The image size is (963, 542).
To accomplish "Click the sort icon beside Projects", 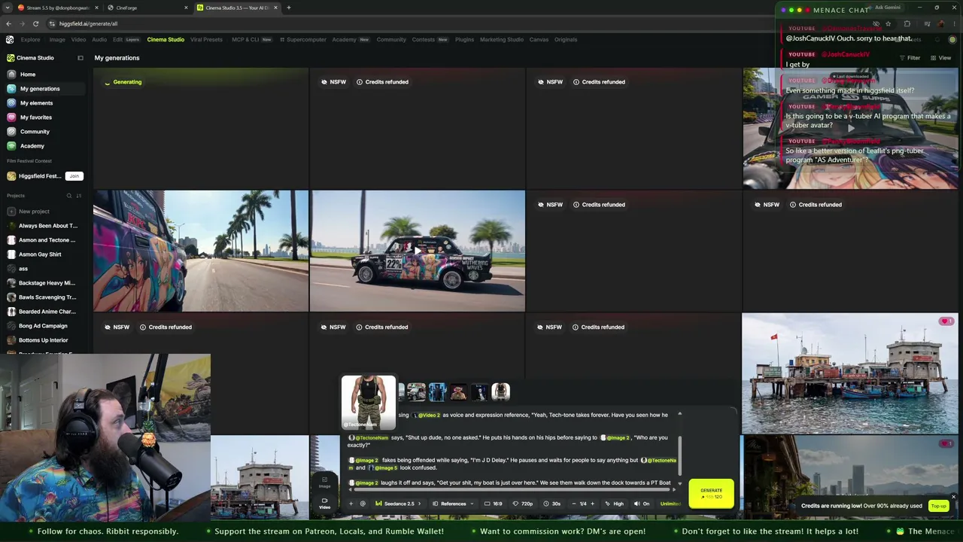I will pyautogui.click(x=79, y=196).
